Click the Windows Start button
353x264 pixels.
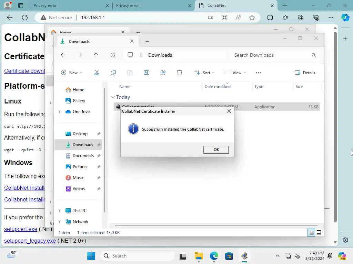coord(91,256)
